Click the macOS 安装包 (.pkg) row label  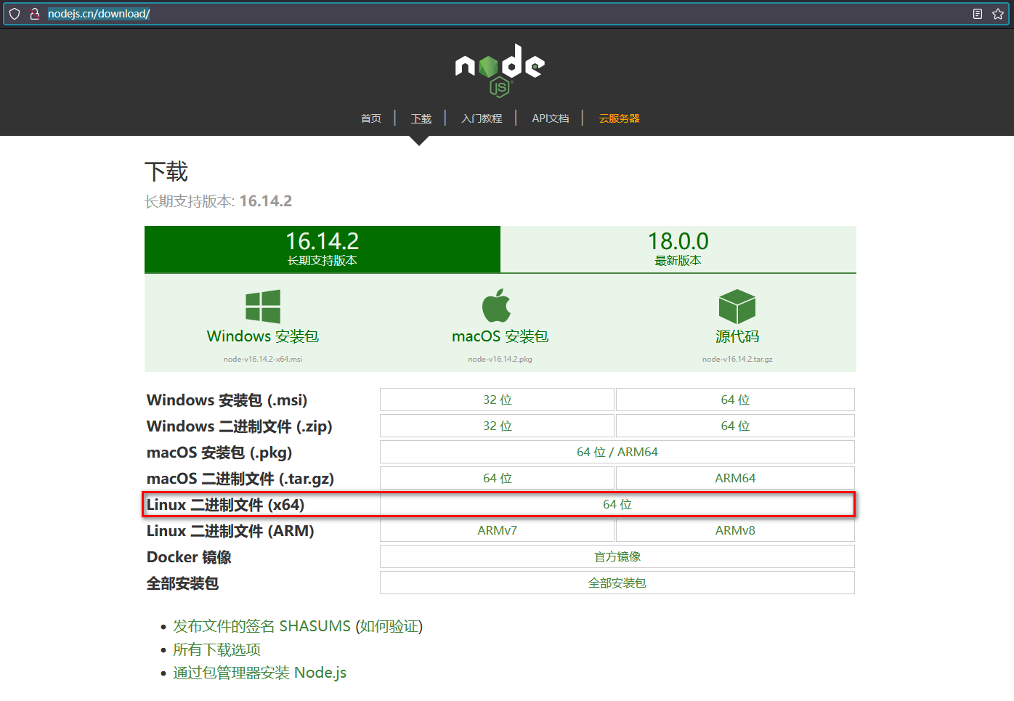(219, 453)
